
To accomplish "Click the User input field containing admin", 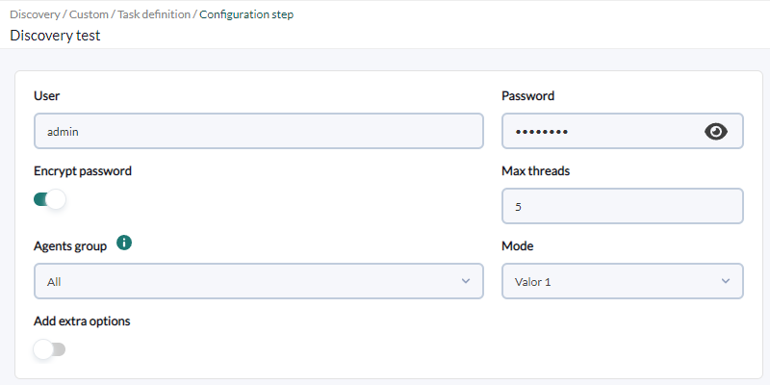I will [x=259, y=131].
